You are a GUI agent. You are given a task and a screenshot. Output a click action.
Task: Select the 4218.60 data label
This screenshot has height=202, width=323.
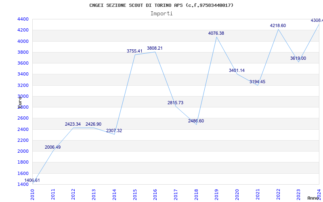[x=278, y=25]
